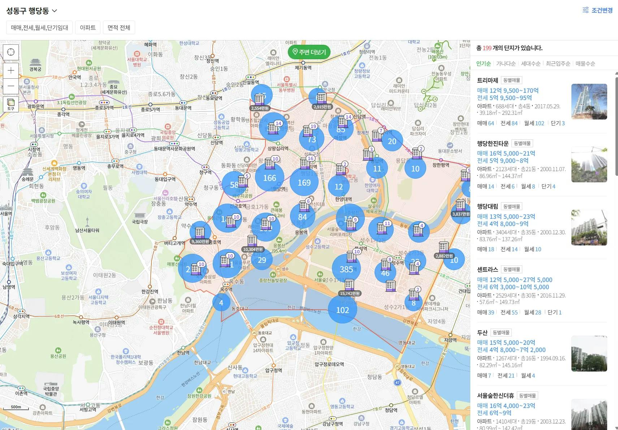Open the 행당한진타운 complex listing
The width and height of the screenshot is (618, 430).
pyautogui.click(x=493, y=143)
